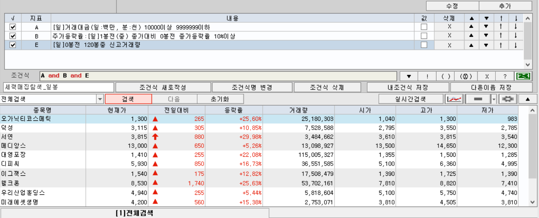
Task: Move condition A up with filled triangle
Action: 471,27
